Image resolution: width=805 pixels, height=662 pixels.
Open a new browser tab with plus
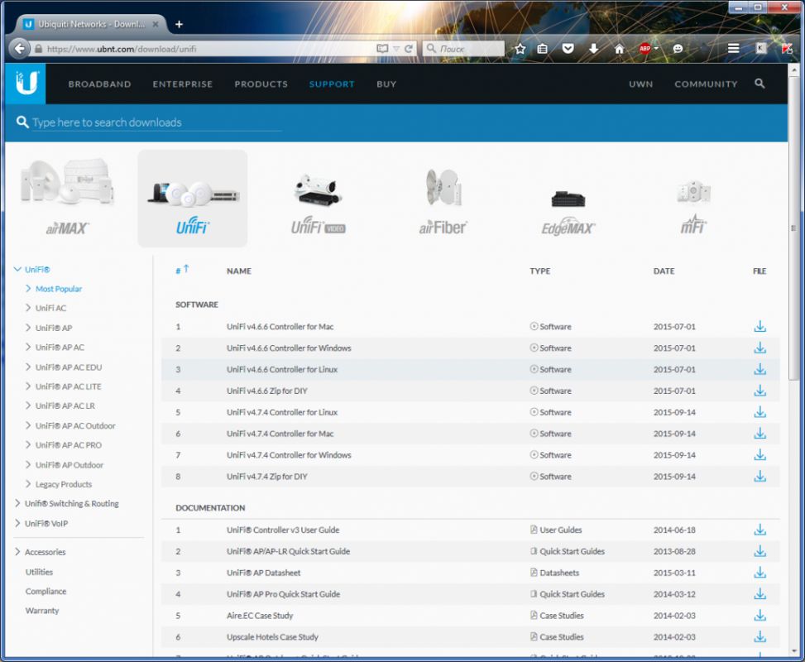point(179,24)
